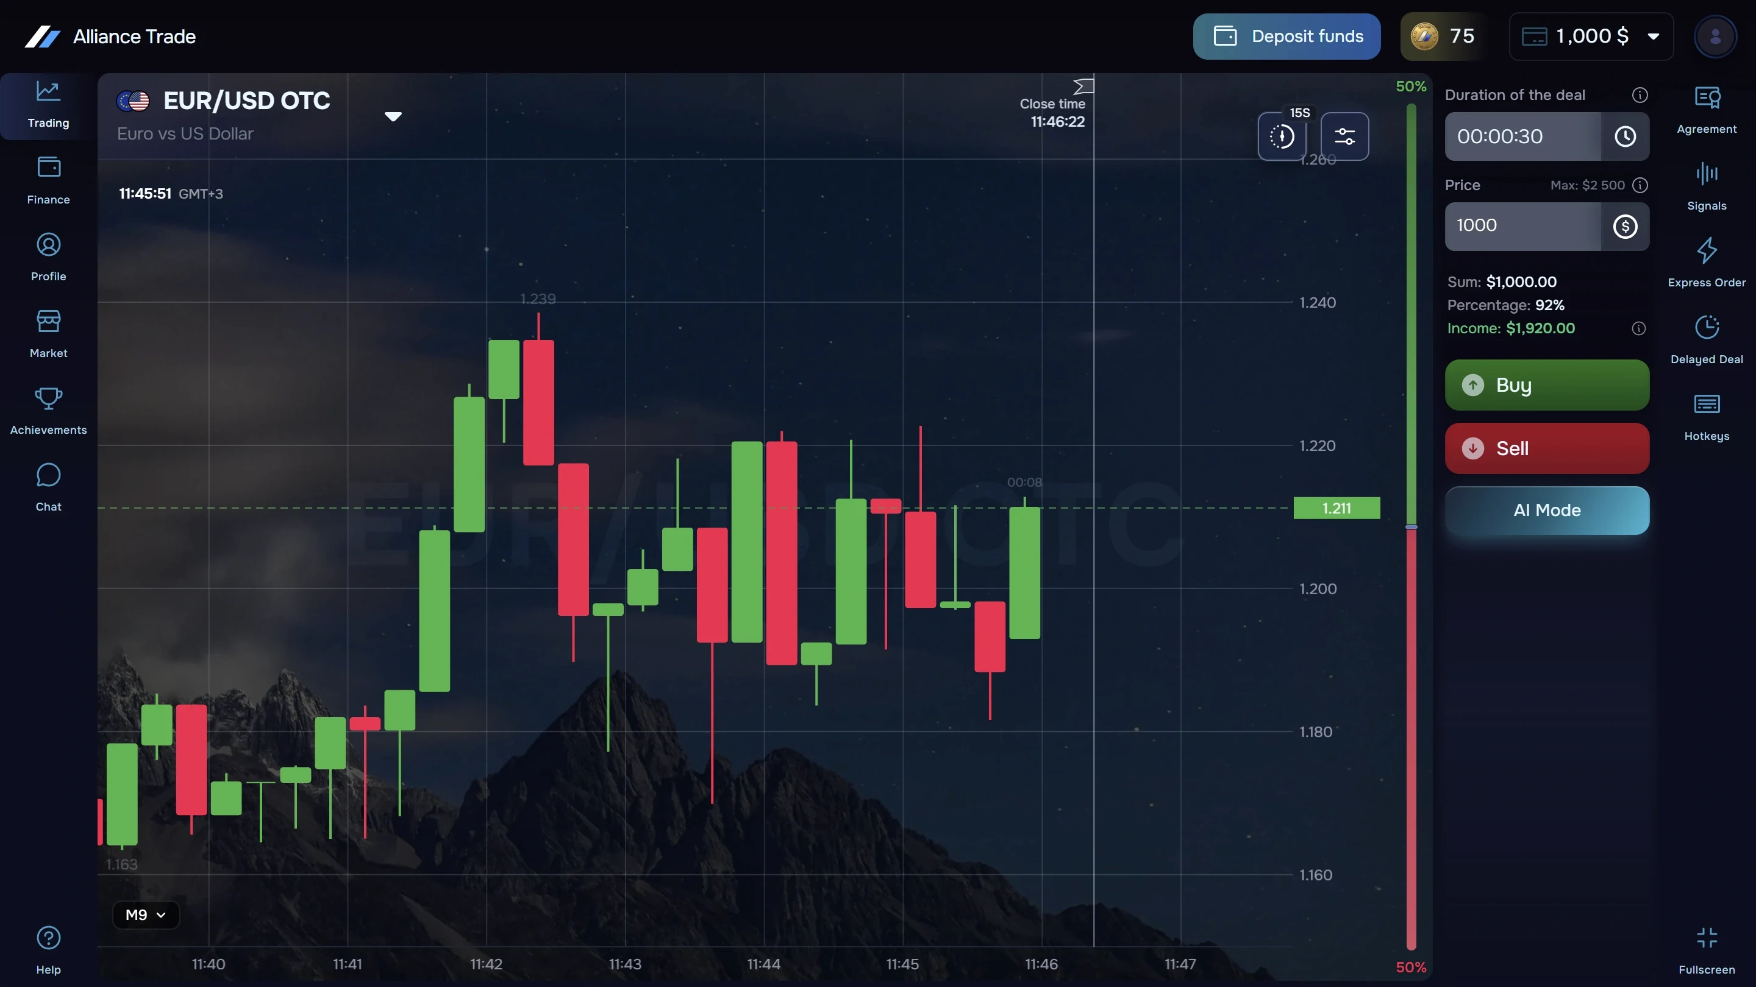Click the Alliance Trade logo
Viewport: 1756px width, 987px height.
click(110, 37)
